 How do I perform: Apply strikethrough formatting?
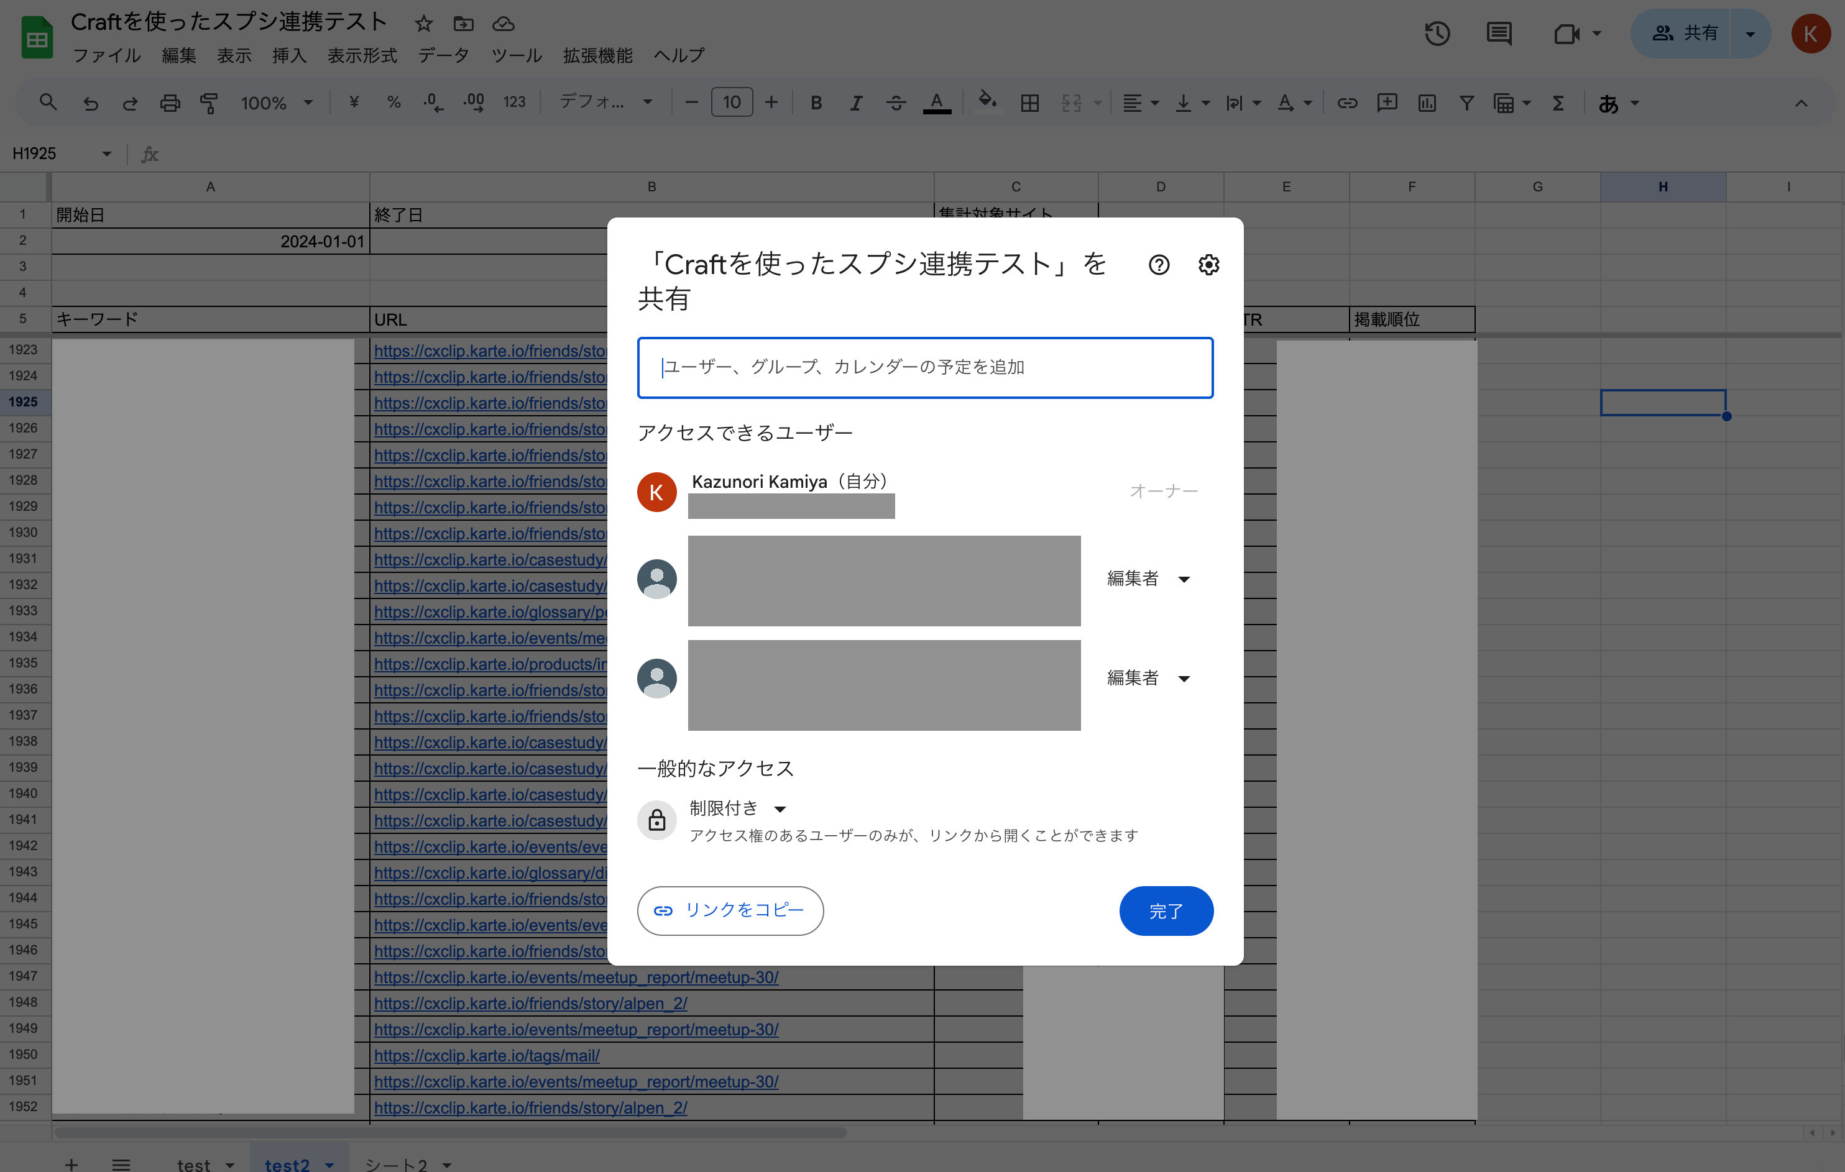(896, 103)
